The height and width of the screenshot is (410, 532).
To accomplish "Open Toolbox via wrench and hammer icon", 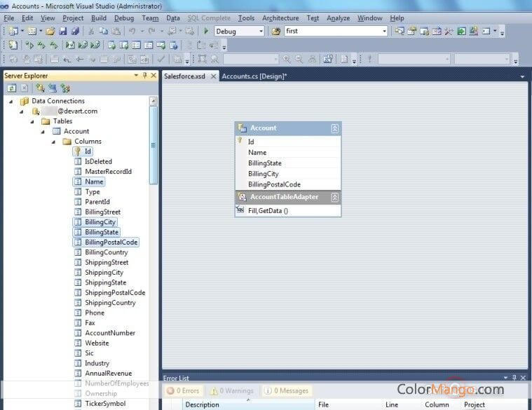I will pos(449,32).
